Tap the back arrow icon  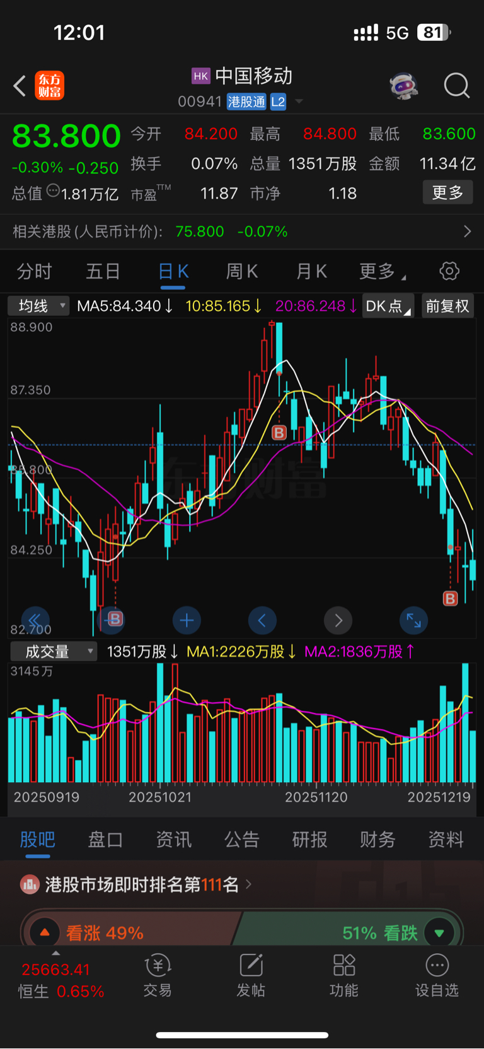click(x=20, y=86)
